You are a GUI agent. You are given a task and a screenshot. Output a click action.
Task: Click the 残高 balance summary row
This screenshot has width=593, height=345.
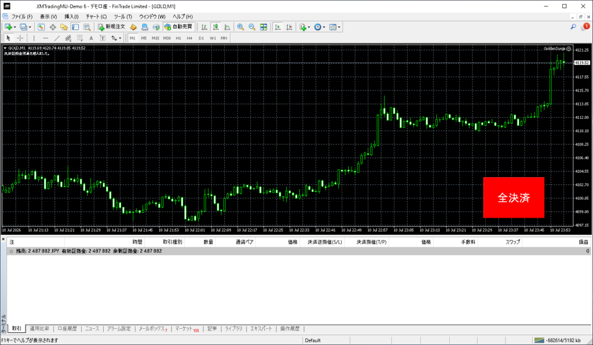point(299,250)
